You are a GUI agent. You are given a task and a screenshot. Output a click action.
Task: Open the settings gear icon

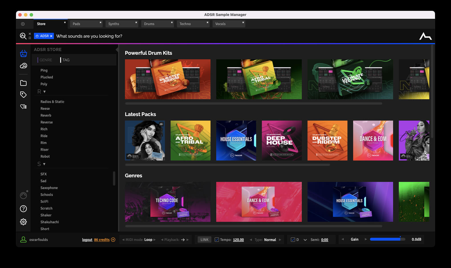tap(23, 222)
